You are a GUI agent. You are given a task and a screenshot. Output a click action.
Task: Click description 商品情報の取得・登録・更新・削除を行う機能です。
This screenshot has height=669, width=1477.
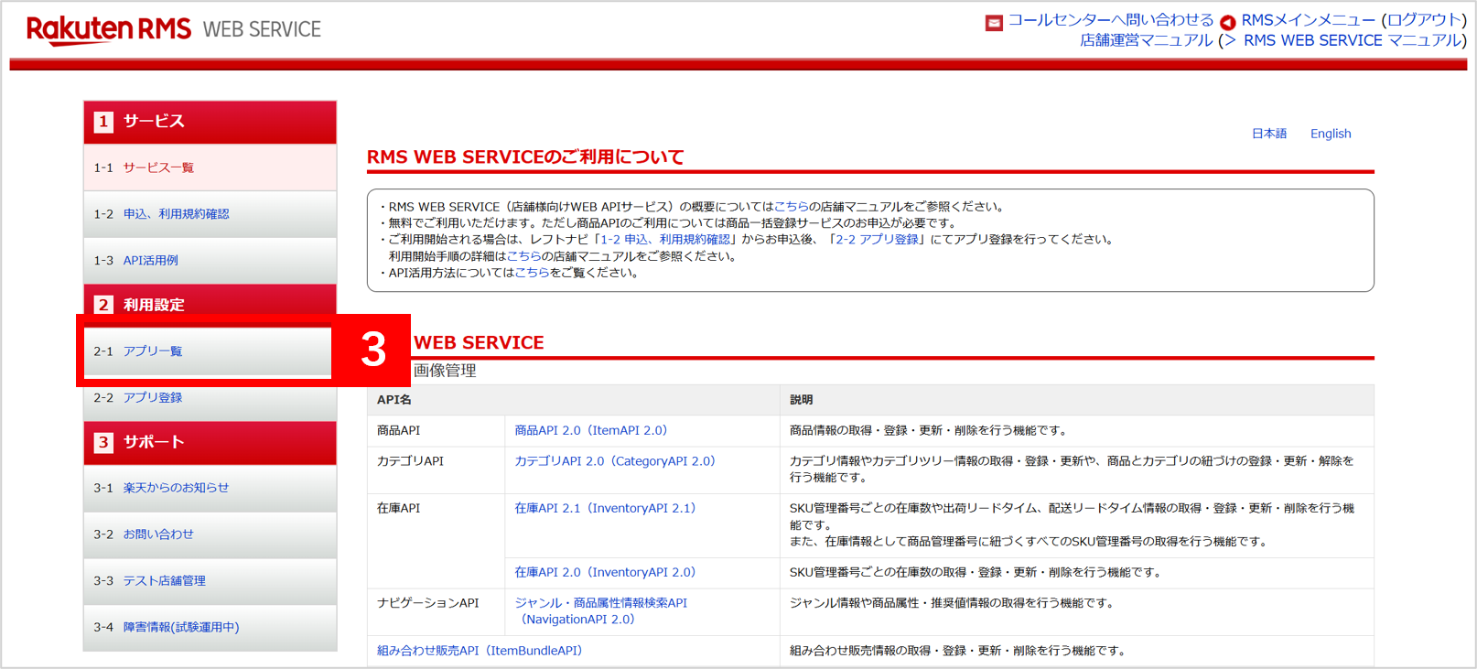(928, 430)
